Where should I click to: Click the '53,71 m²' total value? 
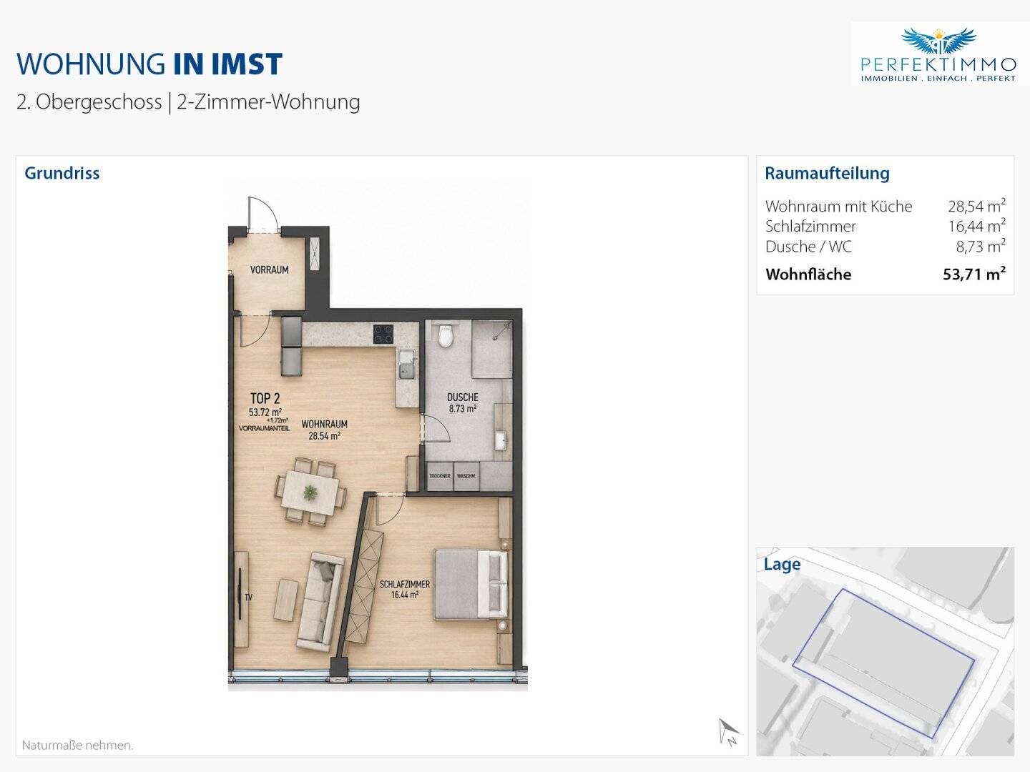coord(974,274)
